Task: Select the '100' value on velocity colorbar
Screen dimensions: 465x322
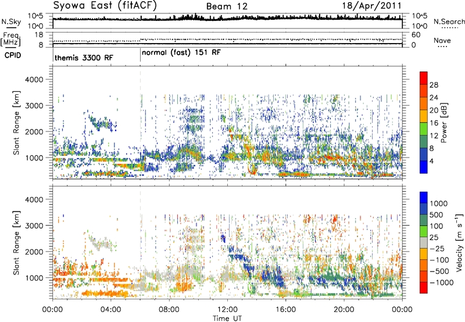Action: click(437, 226)
